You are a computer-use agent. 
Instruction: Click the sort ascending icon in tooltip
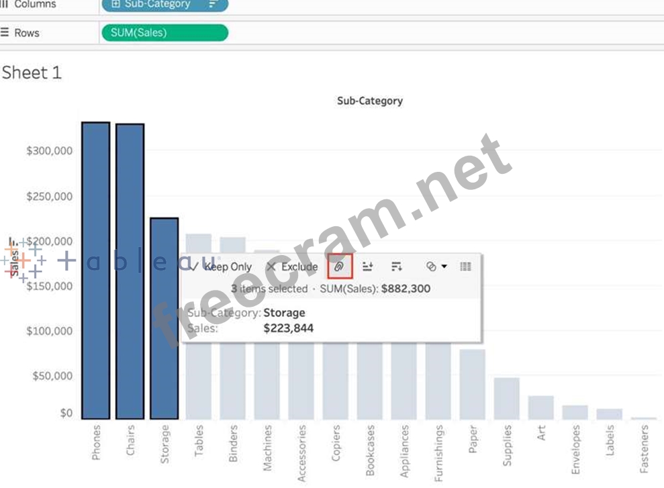coord(367,266)
